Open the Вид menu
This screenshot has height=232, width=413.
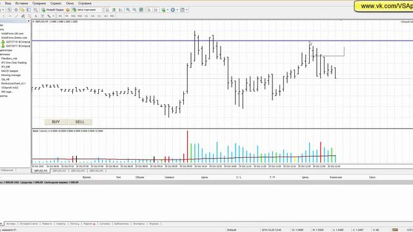(8, 3)
